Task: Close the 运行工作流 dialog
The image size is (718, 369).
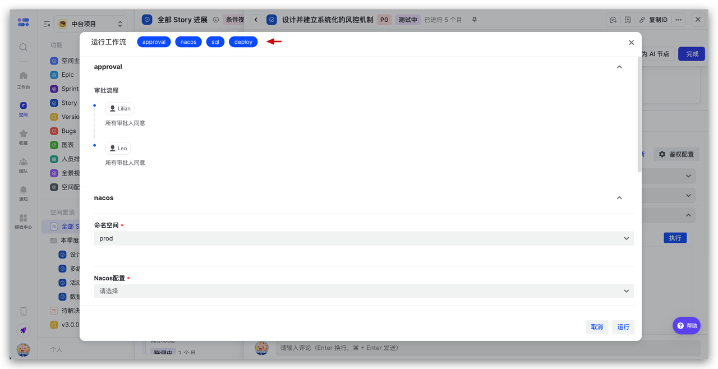Action: [631, 43]
